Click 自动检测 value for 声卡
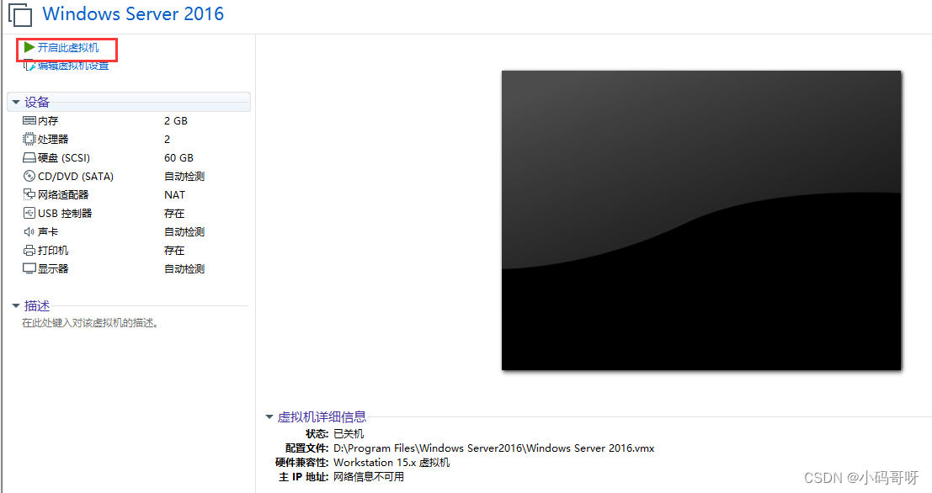 pyautogui.click(x=184, y=231)
